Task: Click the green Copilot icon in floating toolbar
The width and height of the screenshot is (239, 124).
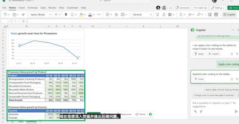Action: point(150,114)
